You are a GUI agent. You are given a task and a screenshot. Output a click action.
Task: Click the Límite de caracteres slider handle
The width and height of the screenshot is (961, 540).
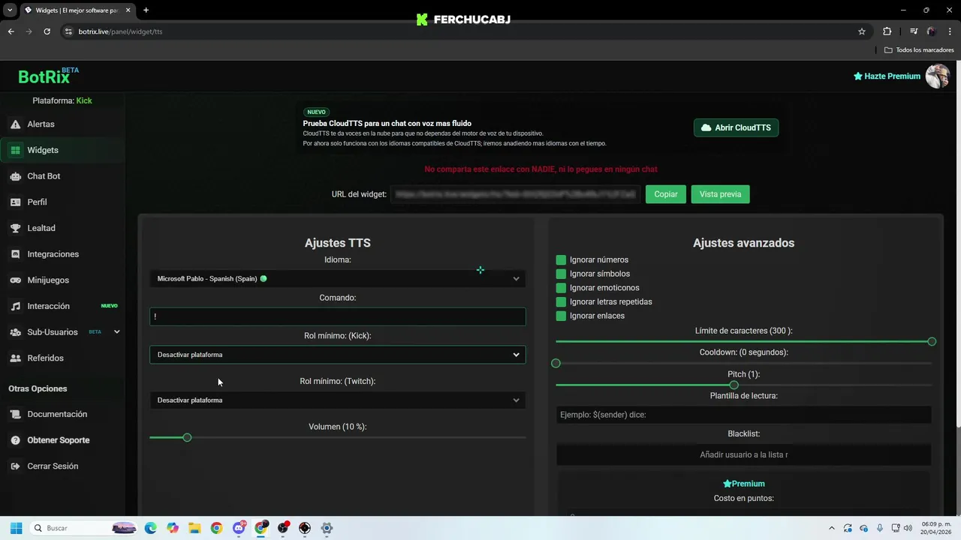pyautogui.click(x=932, y=341)
